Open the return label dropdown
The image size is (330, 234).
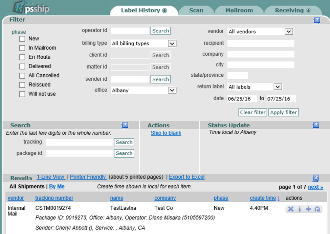pos(255,87)
